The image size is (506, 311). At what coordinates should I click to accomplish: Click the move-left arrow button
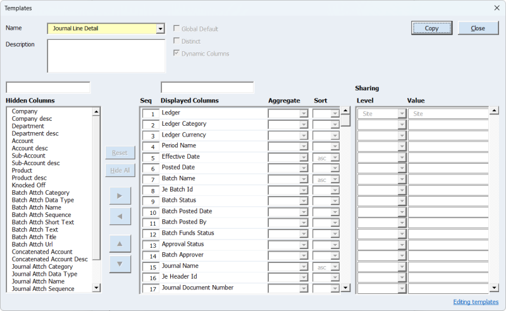(x=120, y=216)
